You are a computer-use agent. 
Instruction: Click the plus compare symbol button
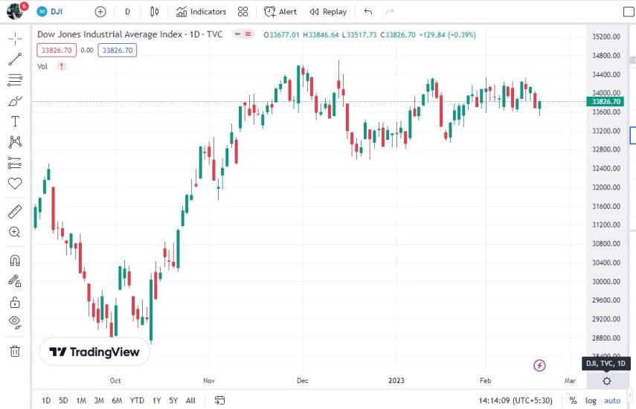(x=100, y=12)
